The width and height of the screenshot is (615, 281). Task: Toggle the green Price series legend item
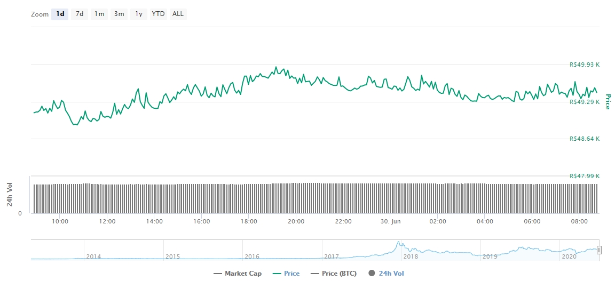[286, 274]
